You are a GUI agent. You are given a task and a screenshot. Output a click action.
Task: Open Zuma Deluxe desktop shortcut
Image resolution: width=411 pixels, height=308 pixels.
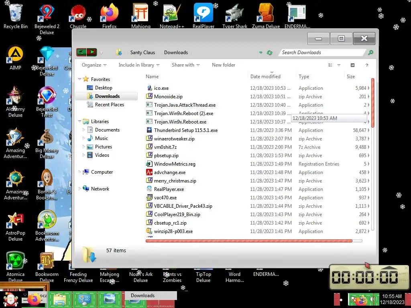click(266, 16)
